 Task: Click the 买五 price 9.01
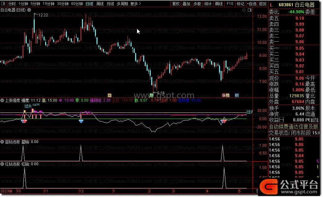pos(300,72)
